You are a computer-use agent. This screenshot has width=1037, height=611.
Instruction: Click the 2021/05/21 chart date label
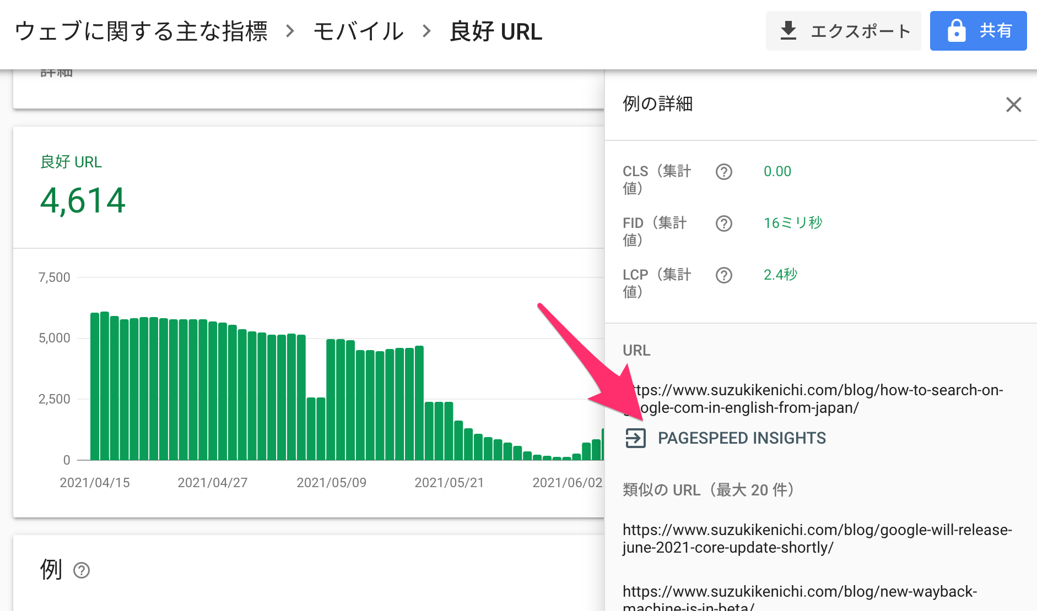tap(450, 483)
